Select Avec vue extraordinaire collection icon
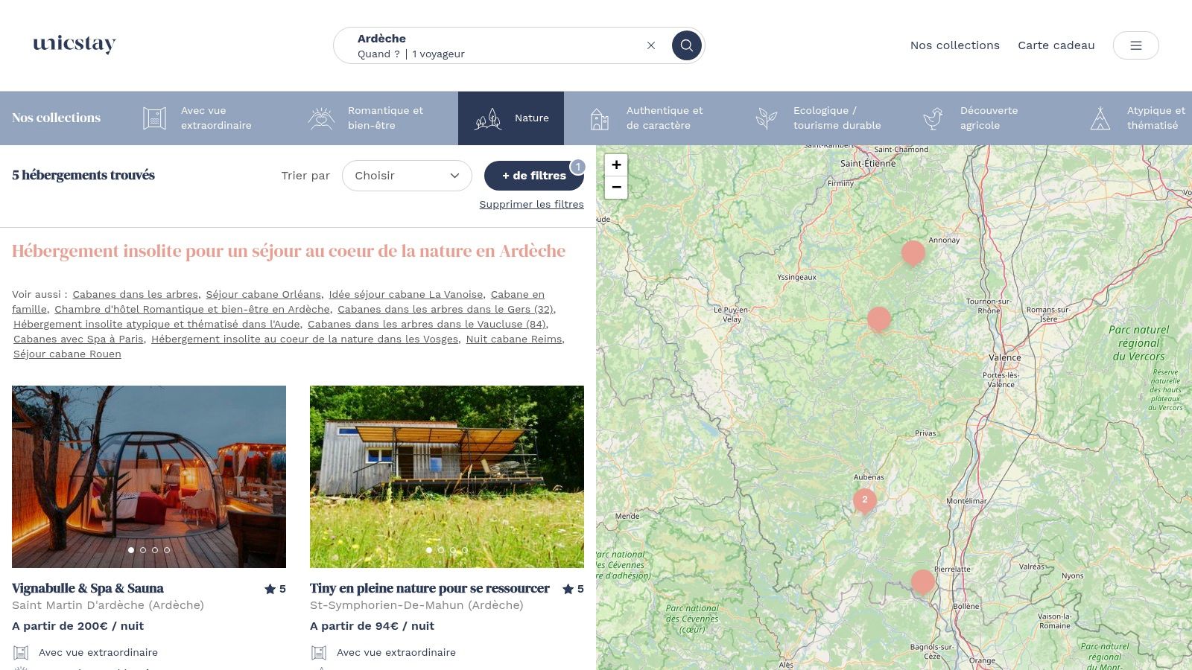1192x670 pixels. point(154,118)
